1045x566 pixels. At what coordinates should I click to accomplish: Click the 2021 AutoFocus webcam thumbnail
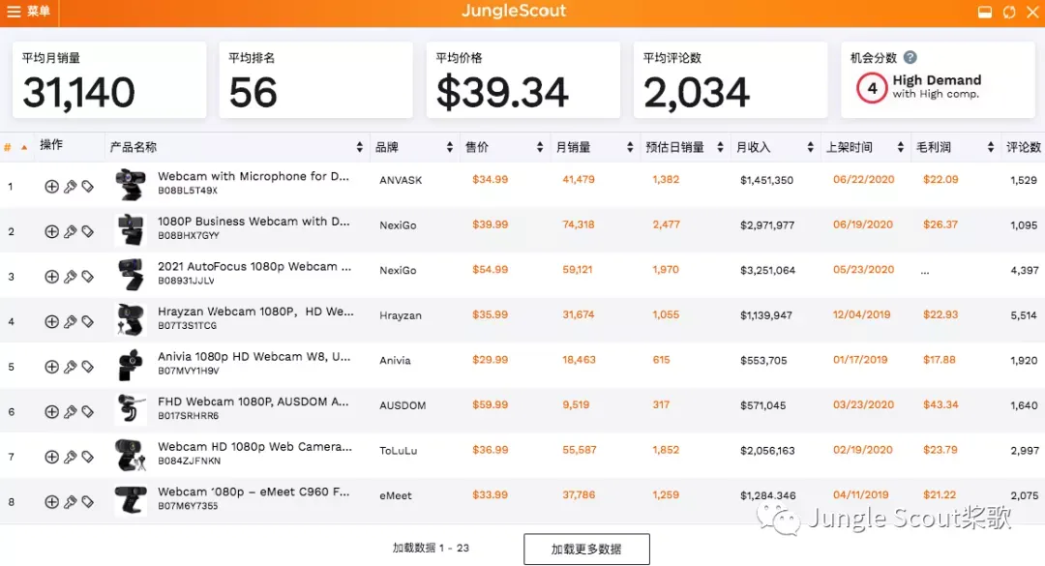[130, 274]
